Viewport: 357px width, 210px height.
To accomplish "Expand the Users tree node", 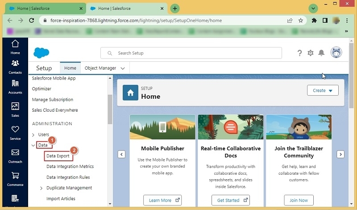I will (x=33, y=135).
